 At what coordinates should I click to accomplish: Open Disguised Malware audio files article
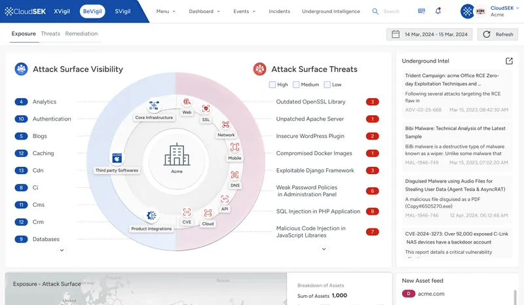[457, 198]
